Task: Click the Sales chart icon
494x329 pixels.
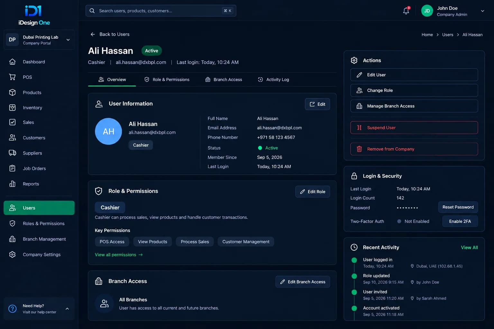Action: (x=12, y=122)
